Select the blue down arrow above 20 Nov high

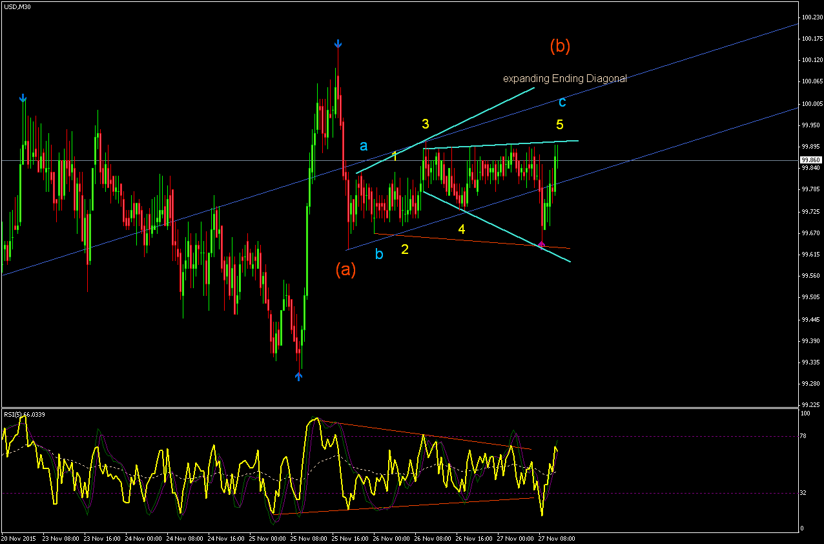(23, 98)
